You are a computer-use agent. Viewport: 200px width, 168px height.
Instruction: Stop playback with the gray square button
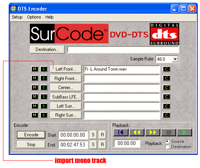tap(169, 133)
